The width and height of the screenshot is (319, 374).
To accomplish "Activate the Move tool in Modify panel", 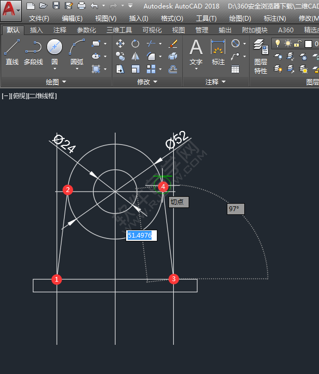I will click(x=120, y=43).
